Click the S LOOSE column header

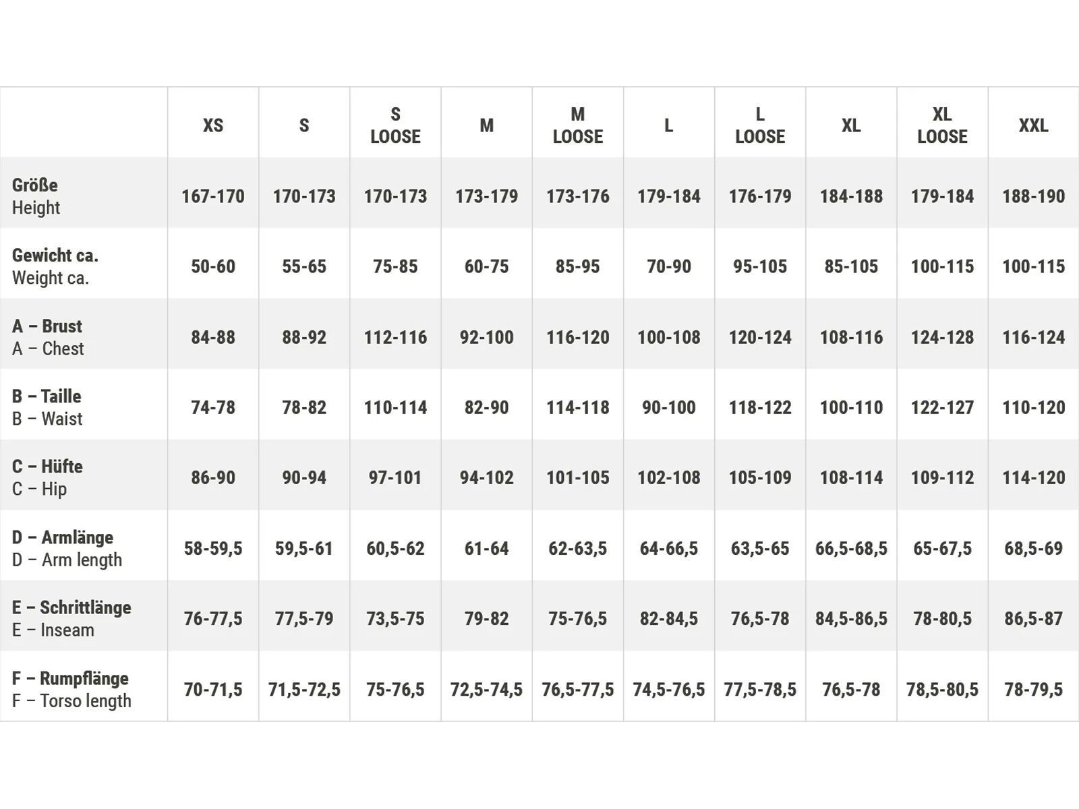click(395, 125)
